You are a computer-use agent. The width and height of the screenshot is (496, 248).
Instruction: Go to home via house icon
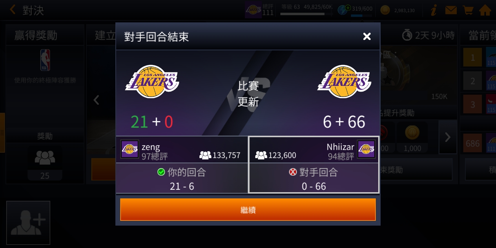pyautogui.click(x=485, y=10)
